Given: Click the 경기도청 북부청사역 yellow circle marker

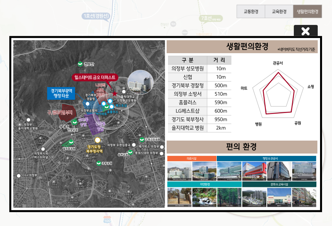Looking at the screenshot, I should click(97, 140).
